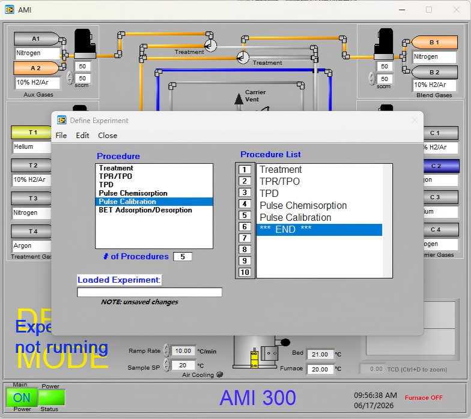Adjust the Ramp Rate stepper arrows
The height and width of the screenshot is (419, 471).
pyautogui.click(x=166, y=351)
